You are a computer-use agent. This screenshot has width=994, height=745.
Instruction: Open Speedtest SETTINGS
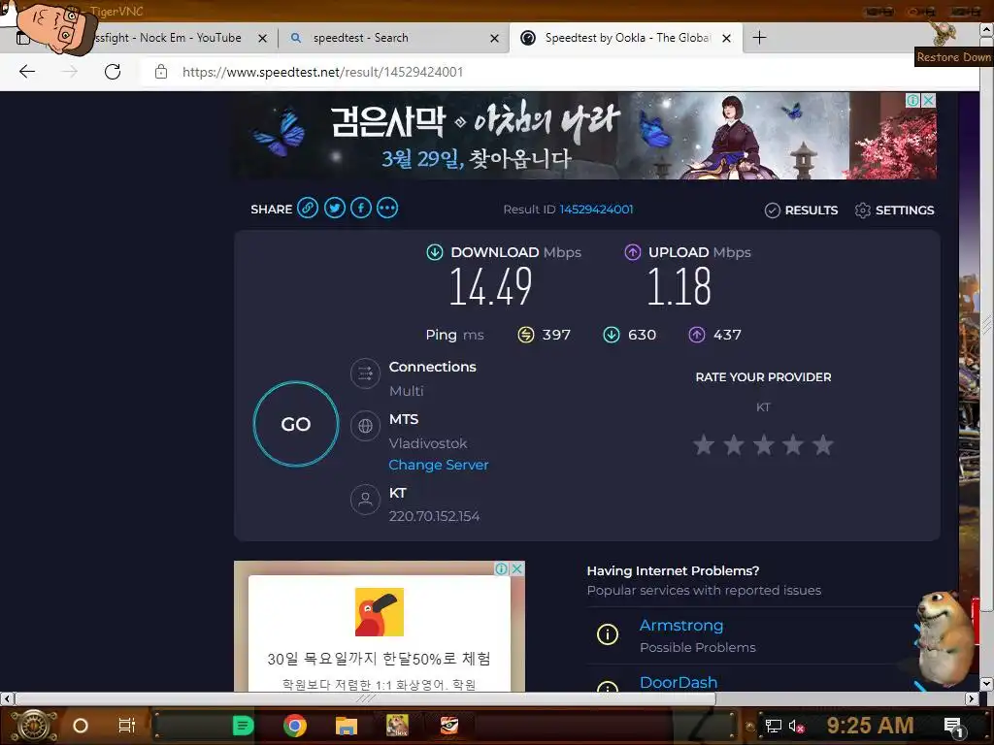point(894,211)
